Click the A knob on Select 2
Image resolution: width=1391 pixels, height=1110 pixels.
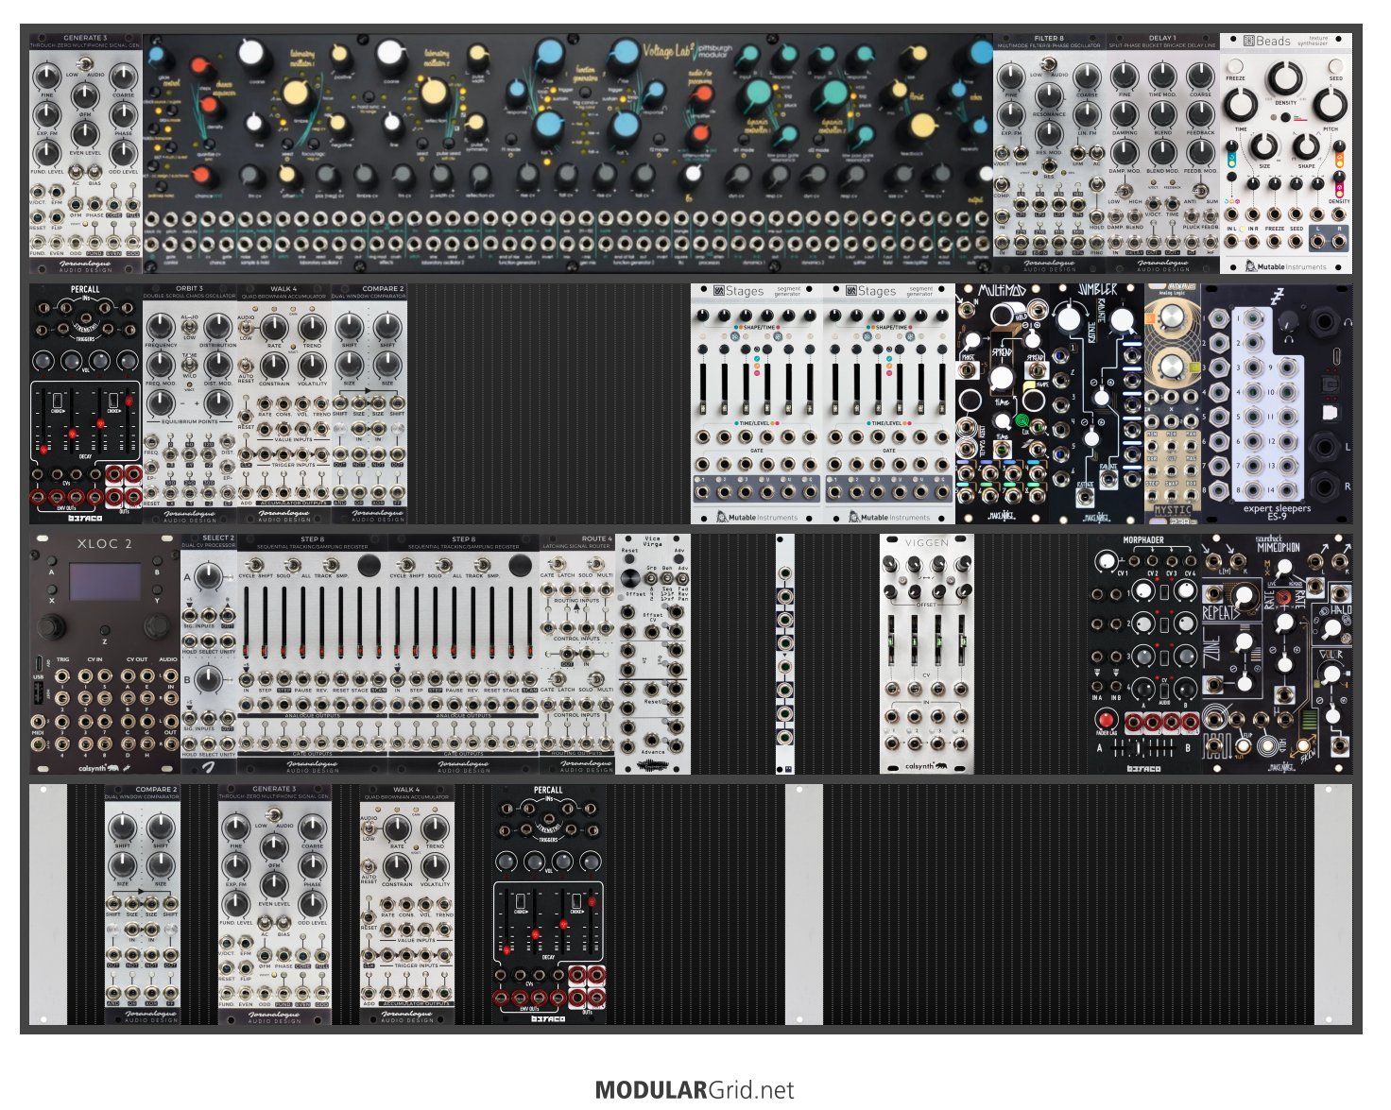[x=209, y=577]
